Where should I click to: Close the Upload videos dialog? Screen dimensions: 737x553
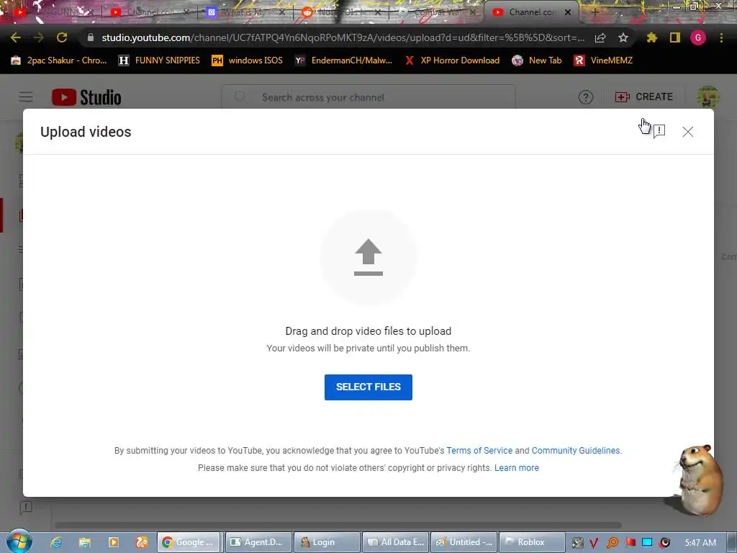click(687, 132)
